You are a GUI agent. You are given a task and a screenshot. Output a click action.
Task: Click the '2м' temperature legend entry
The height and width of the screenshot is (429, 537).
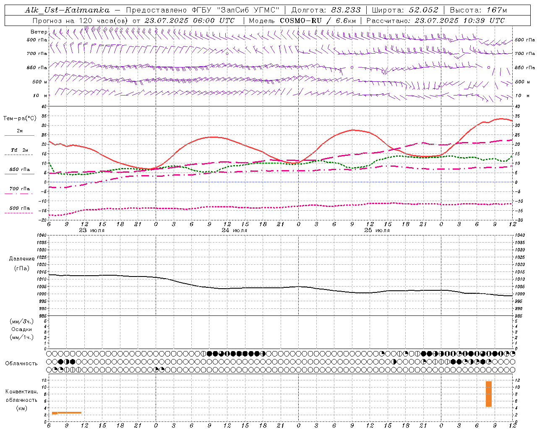click(20, 131)
